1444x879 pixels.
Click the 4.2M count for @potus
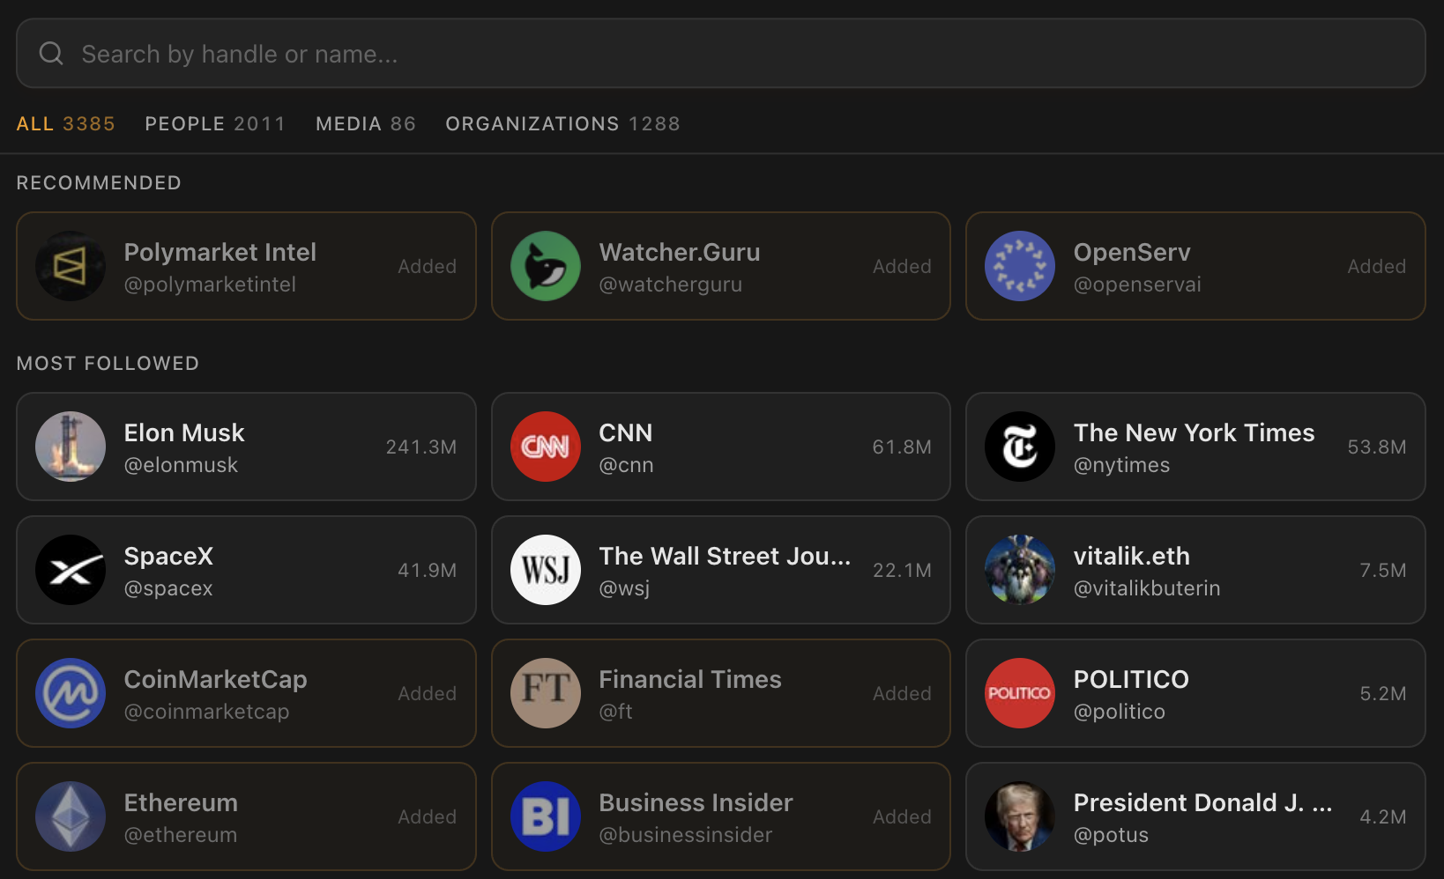[1383, 816]
